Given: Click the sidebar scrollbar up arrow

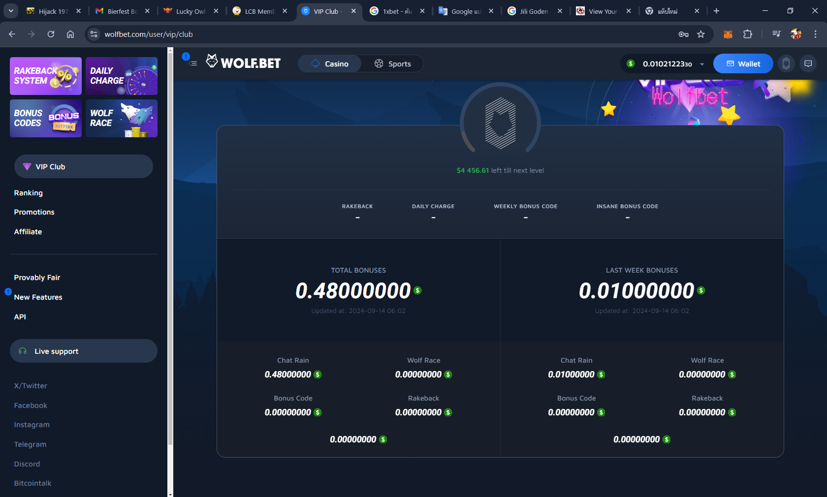Looking at the screenshot, I should tap(170, 50).
